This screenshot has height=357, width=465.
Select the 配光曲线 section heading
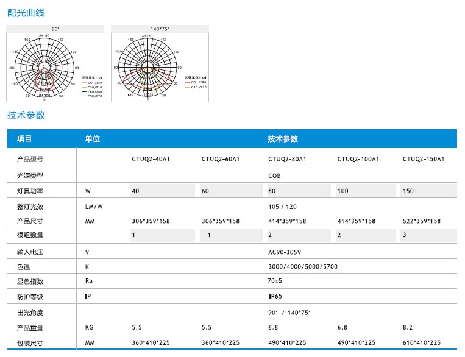(x=26, y=13)
